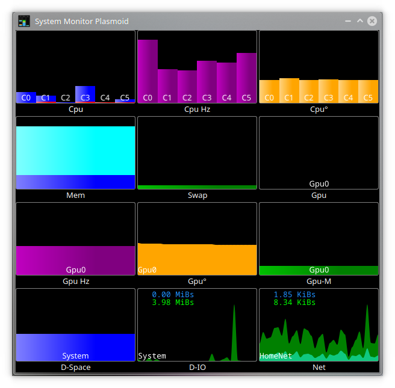The height and width of the screenshot is (388, 395).
Task: Click the C3 bar in the Cpu graph
Action: 85,94
